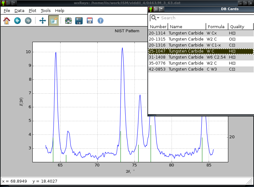Click the blue info icon

click(x=101, y=21)
